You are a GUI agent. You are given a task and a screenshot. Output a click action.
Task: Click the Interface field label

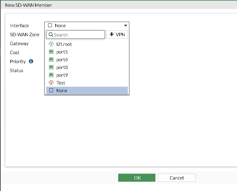tap(19, 26)
